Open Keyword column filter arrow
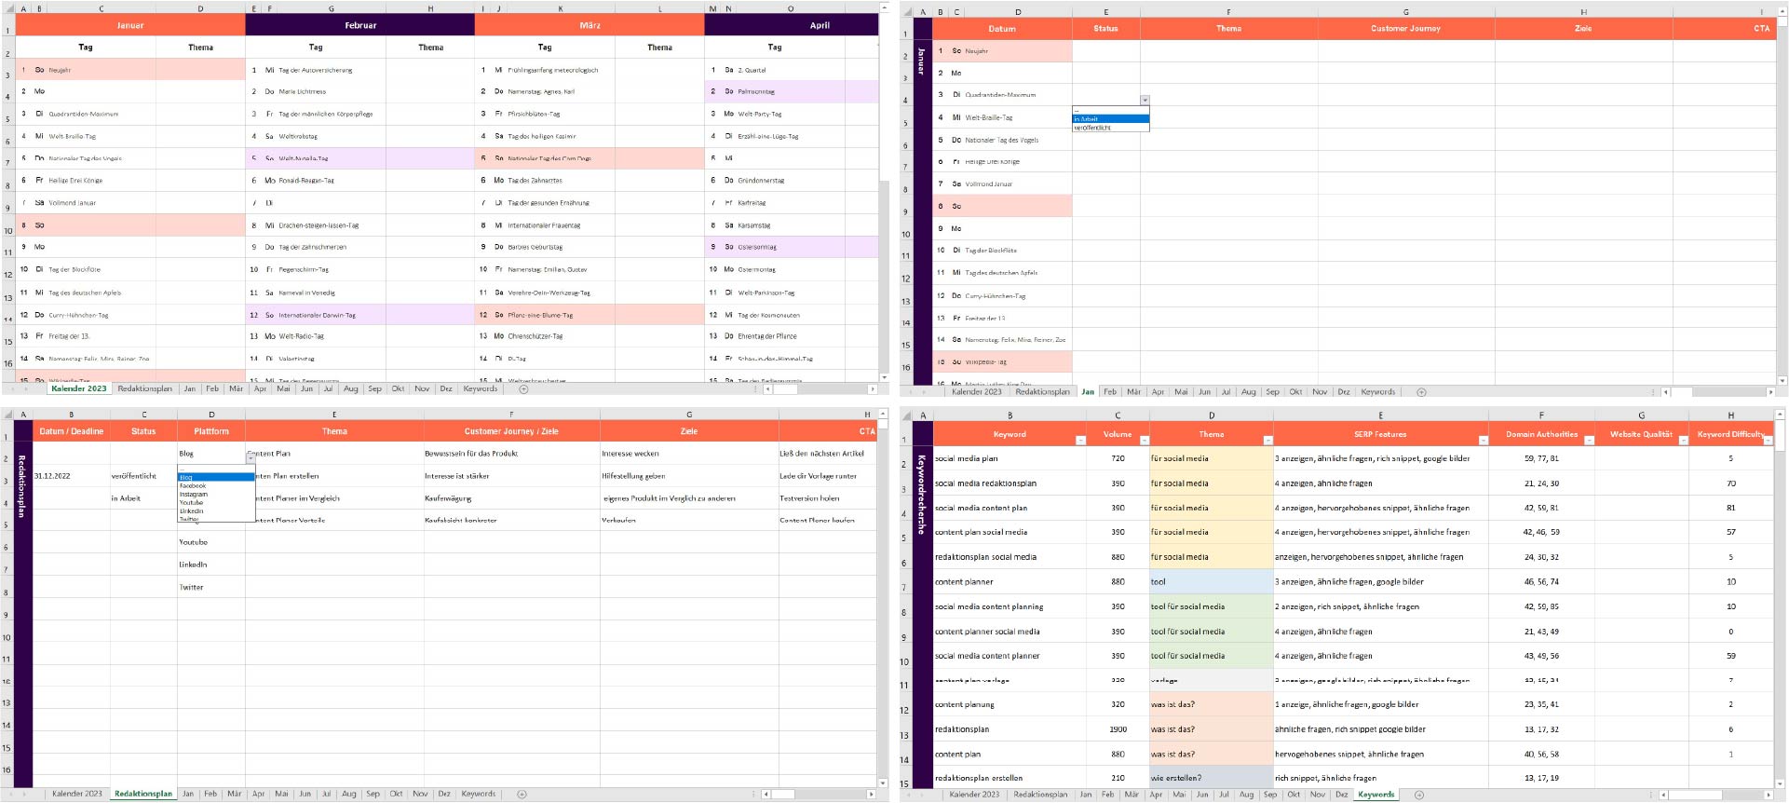Screen dimensions: 1789x803 (1080, 441)
